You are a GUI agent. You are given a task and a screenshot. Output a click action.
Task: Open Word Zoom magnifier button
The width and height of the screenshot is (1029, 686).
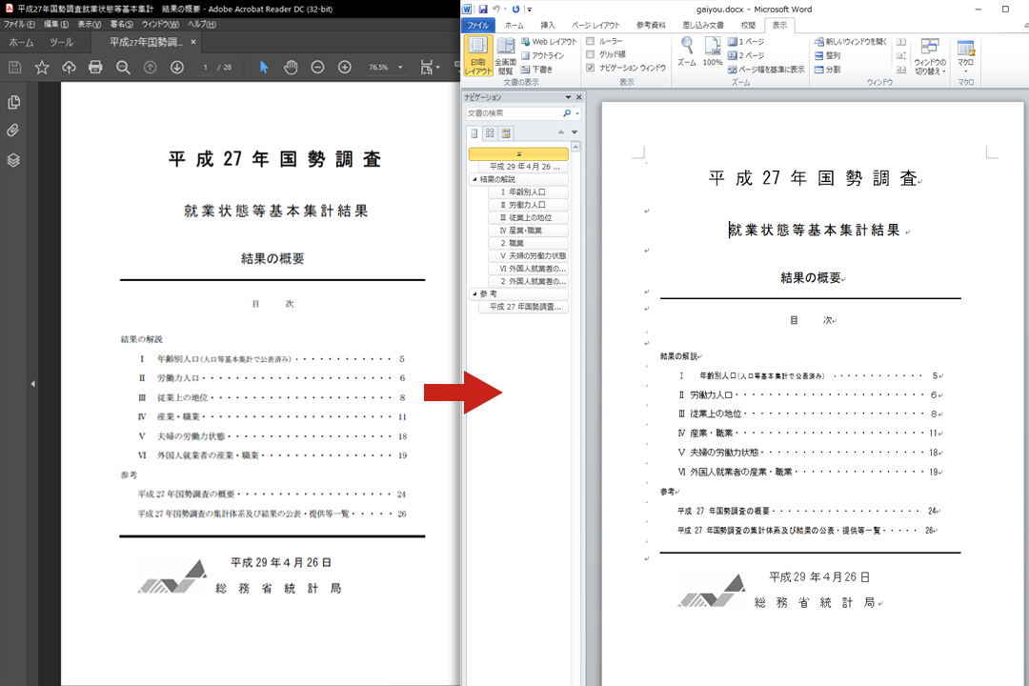tap(686, 51)
